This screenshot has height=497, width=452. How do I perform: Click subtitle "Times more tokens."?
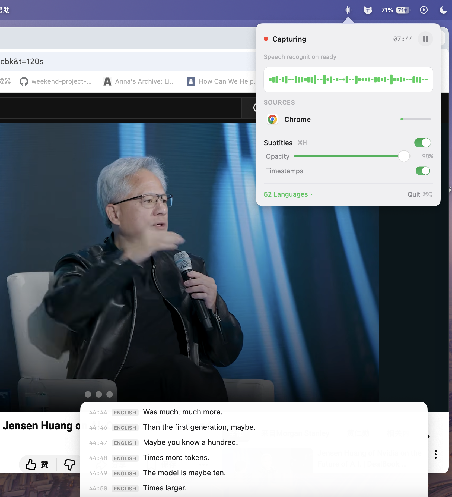[x=176, y=458]
